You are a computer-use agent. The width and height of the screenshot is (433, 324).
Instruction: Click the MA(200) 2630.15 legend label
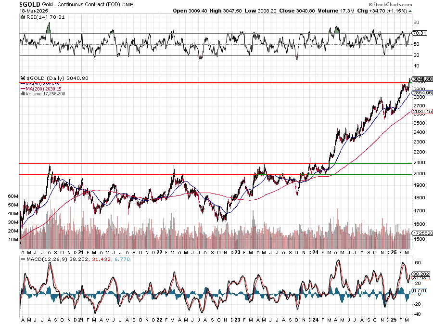click(43, 89)
